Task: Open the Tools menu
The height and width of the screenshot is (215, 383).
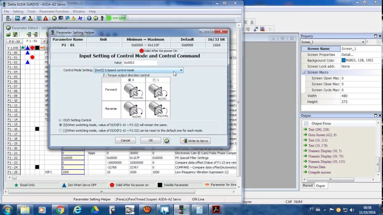Action: (x=31, y=11)
